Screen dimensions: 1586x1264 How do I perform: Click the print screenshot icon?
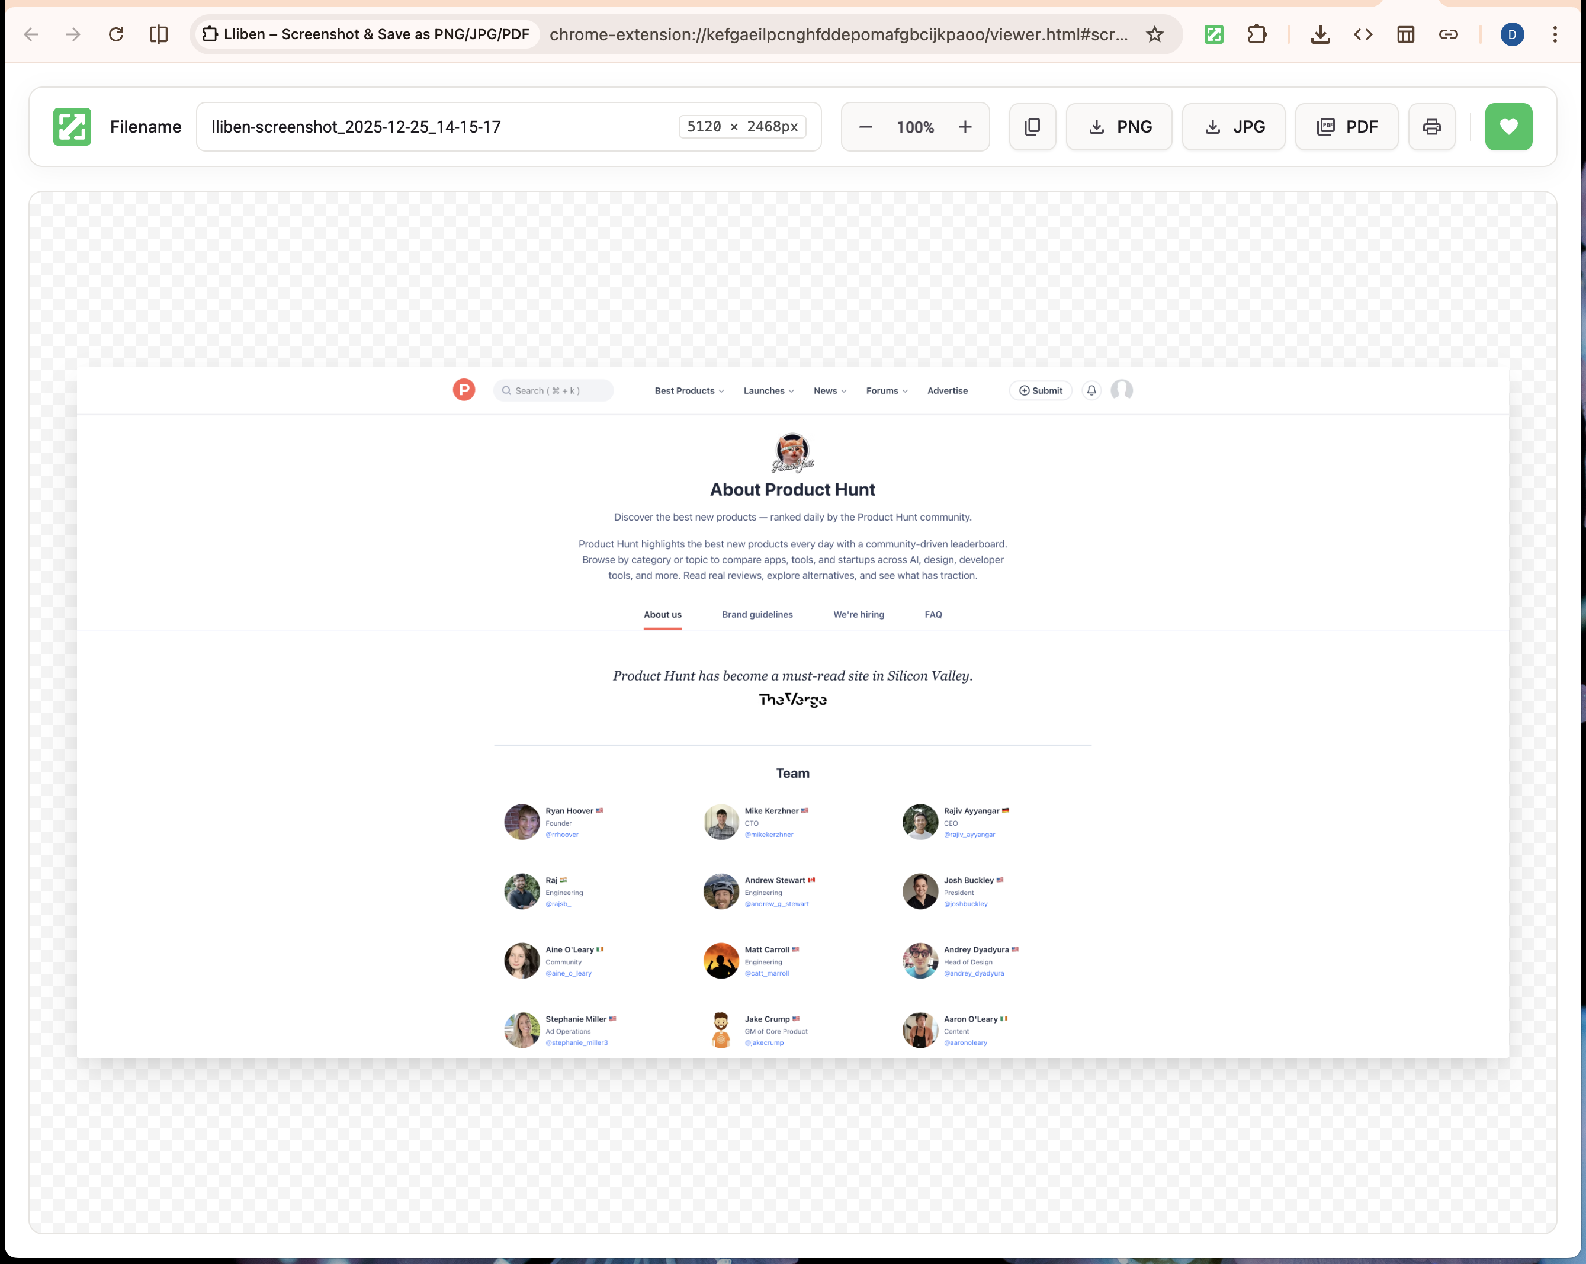[x=1431, y=127]
